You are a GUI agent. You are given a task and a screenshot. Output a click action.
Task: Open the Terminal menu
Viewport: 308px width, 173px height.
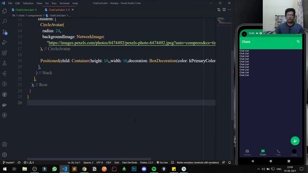[x=64, y=3]
